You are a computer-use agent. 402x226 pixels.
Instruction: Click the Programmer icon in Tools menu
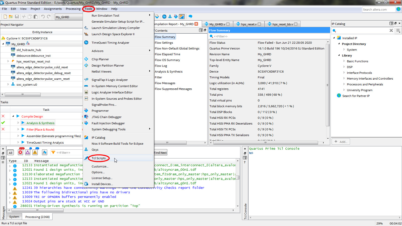pos(86,110)
